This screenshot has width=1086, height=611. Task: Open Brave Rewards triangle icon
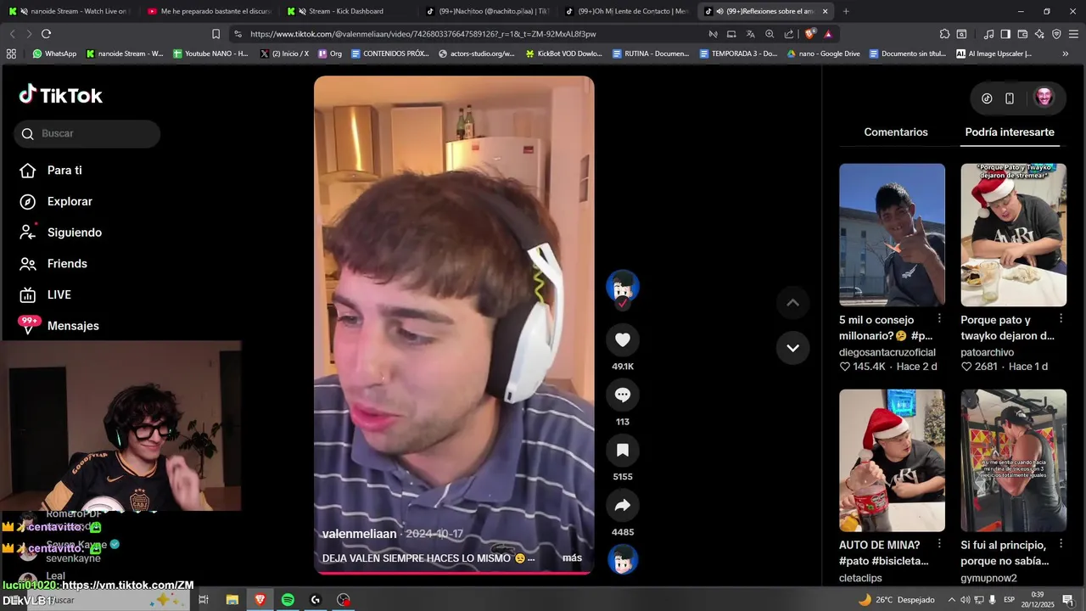pyautogui.click(x=827, y=34)
